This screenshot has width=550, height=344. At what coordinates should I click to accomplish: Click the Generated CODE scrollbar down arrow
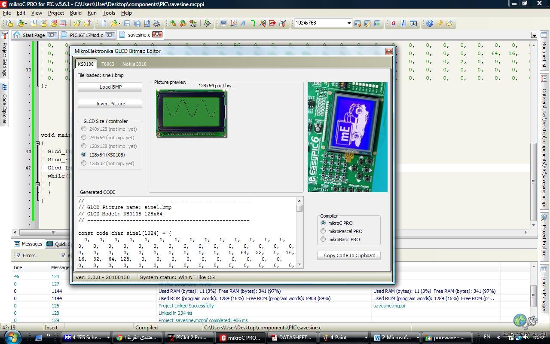[x=299, y=265]
